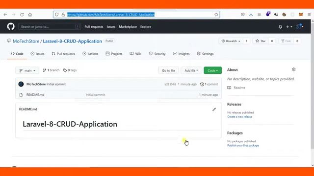Image resolution: width=314 pixels, height=176 pixels.
Task: Open the GitHub Octocat home logo
Action: (11, 26)
